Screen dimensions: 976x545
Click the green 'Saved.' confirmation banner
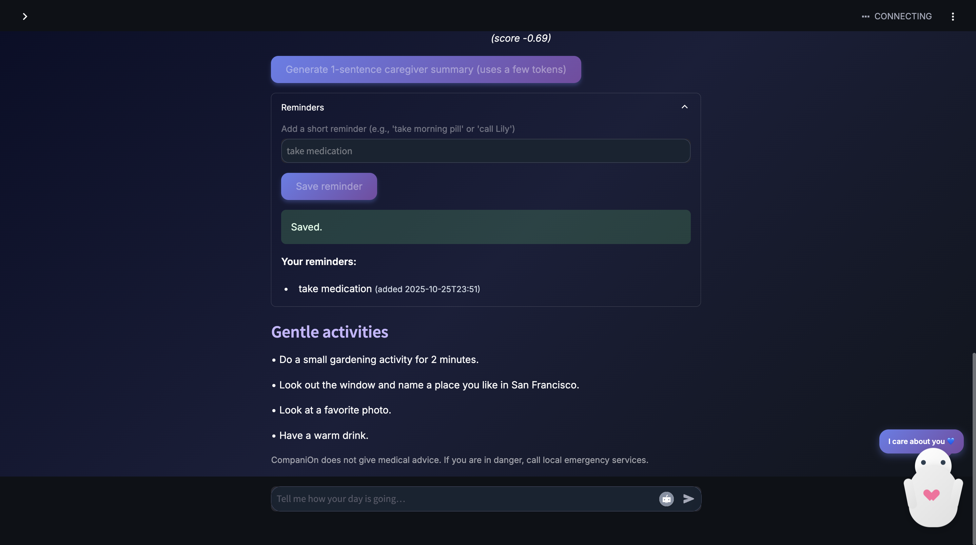pyautogui.click(x=485, y=227)
